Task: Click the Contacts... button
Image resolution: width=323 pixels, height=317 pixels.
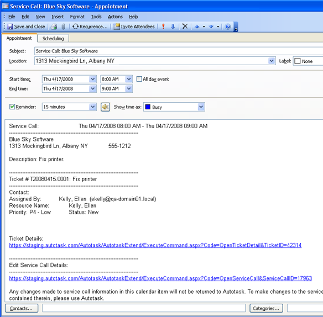Action: (x=22, y=308)
